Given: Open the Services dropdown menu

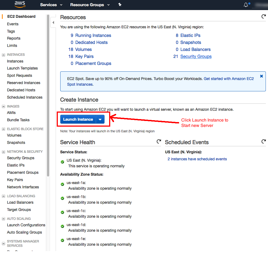Looking at the screenshot, I should (x=51, y=5).
